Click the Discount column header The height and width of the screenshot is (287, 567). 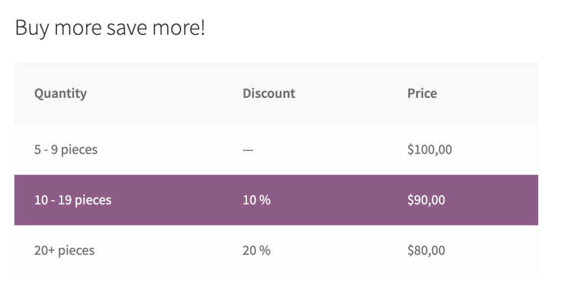point(269,93)
